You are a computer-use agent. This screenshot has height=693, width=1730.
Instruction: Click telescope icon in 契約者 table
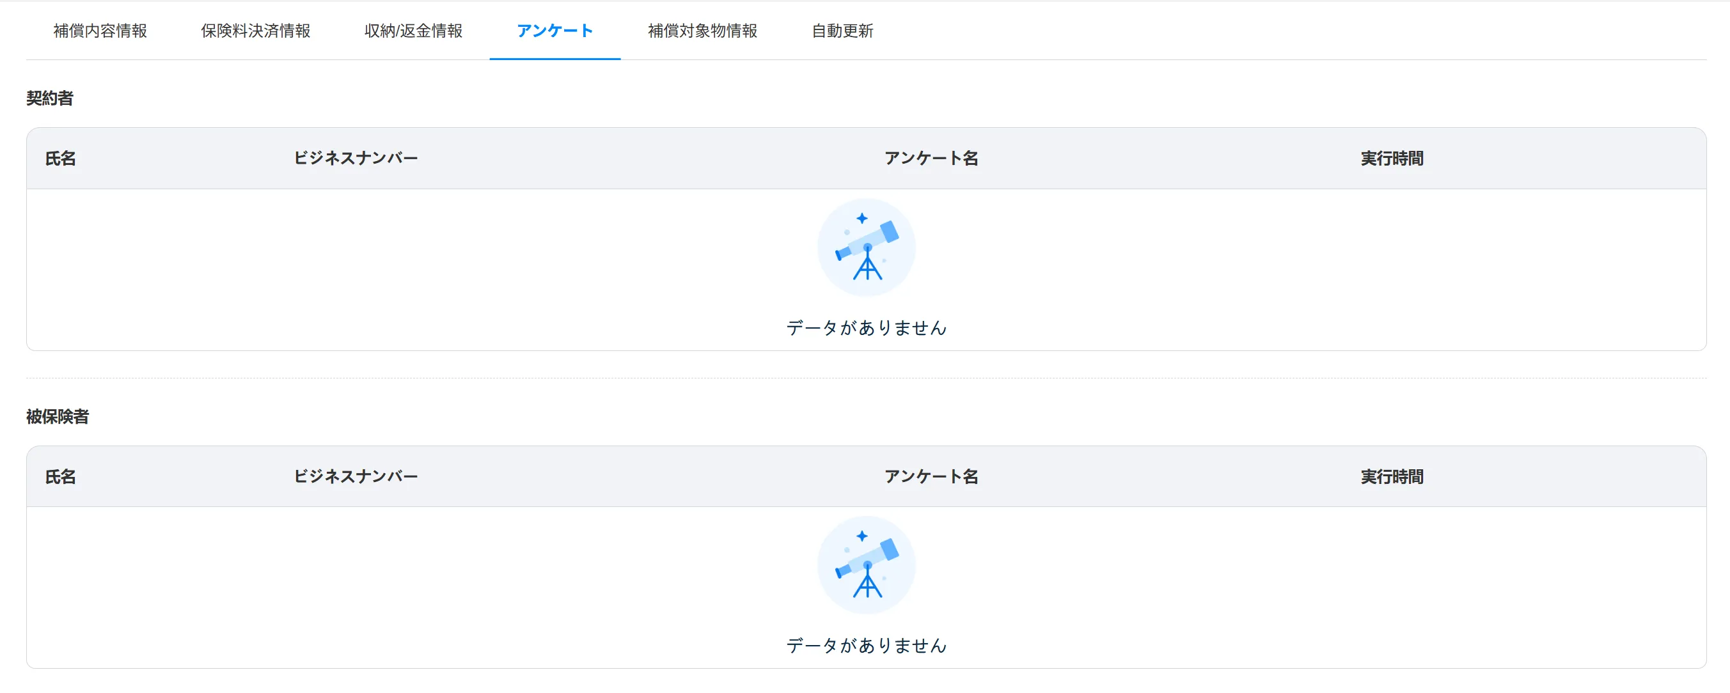point(867,247)
